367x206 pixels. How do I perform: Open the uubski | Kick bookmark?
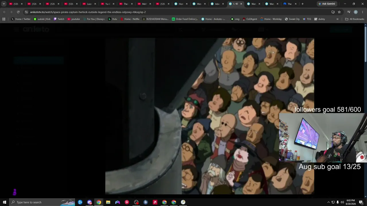click(x=42, y=19)
